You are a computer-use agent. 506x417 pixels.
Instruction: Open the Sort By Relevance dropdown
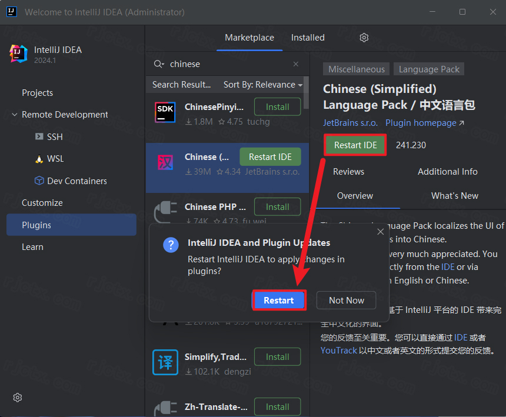click(262, 84)
